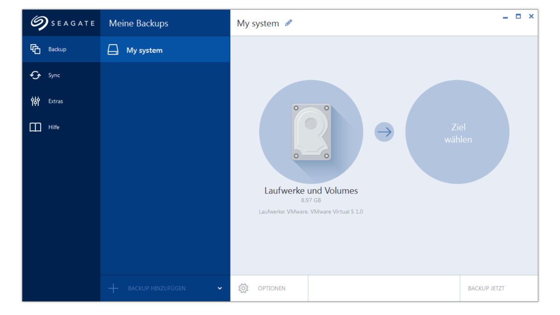Open the Sync section
The height and width of the screenshot is (315, 560).
pyautogui.click(x=61, y=75)
